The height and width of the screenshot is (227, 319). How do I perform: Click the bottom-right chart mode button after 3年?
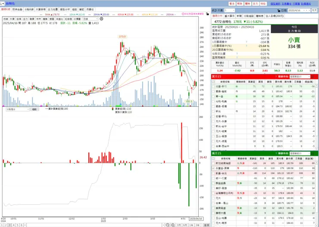(x=206, y=225)
